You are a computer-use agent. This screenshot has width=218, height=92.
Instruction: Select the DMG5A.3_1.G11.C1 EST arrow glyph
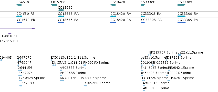[x=54, y=65]
